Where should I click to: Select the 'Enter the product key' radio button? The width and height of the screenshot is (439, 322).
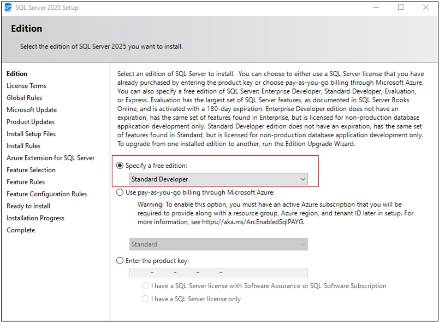[x=120, y=261]
